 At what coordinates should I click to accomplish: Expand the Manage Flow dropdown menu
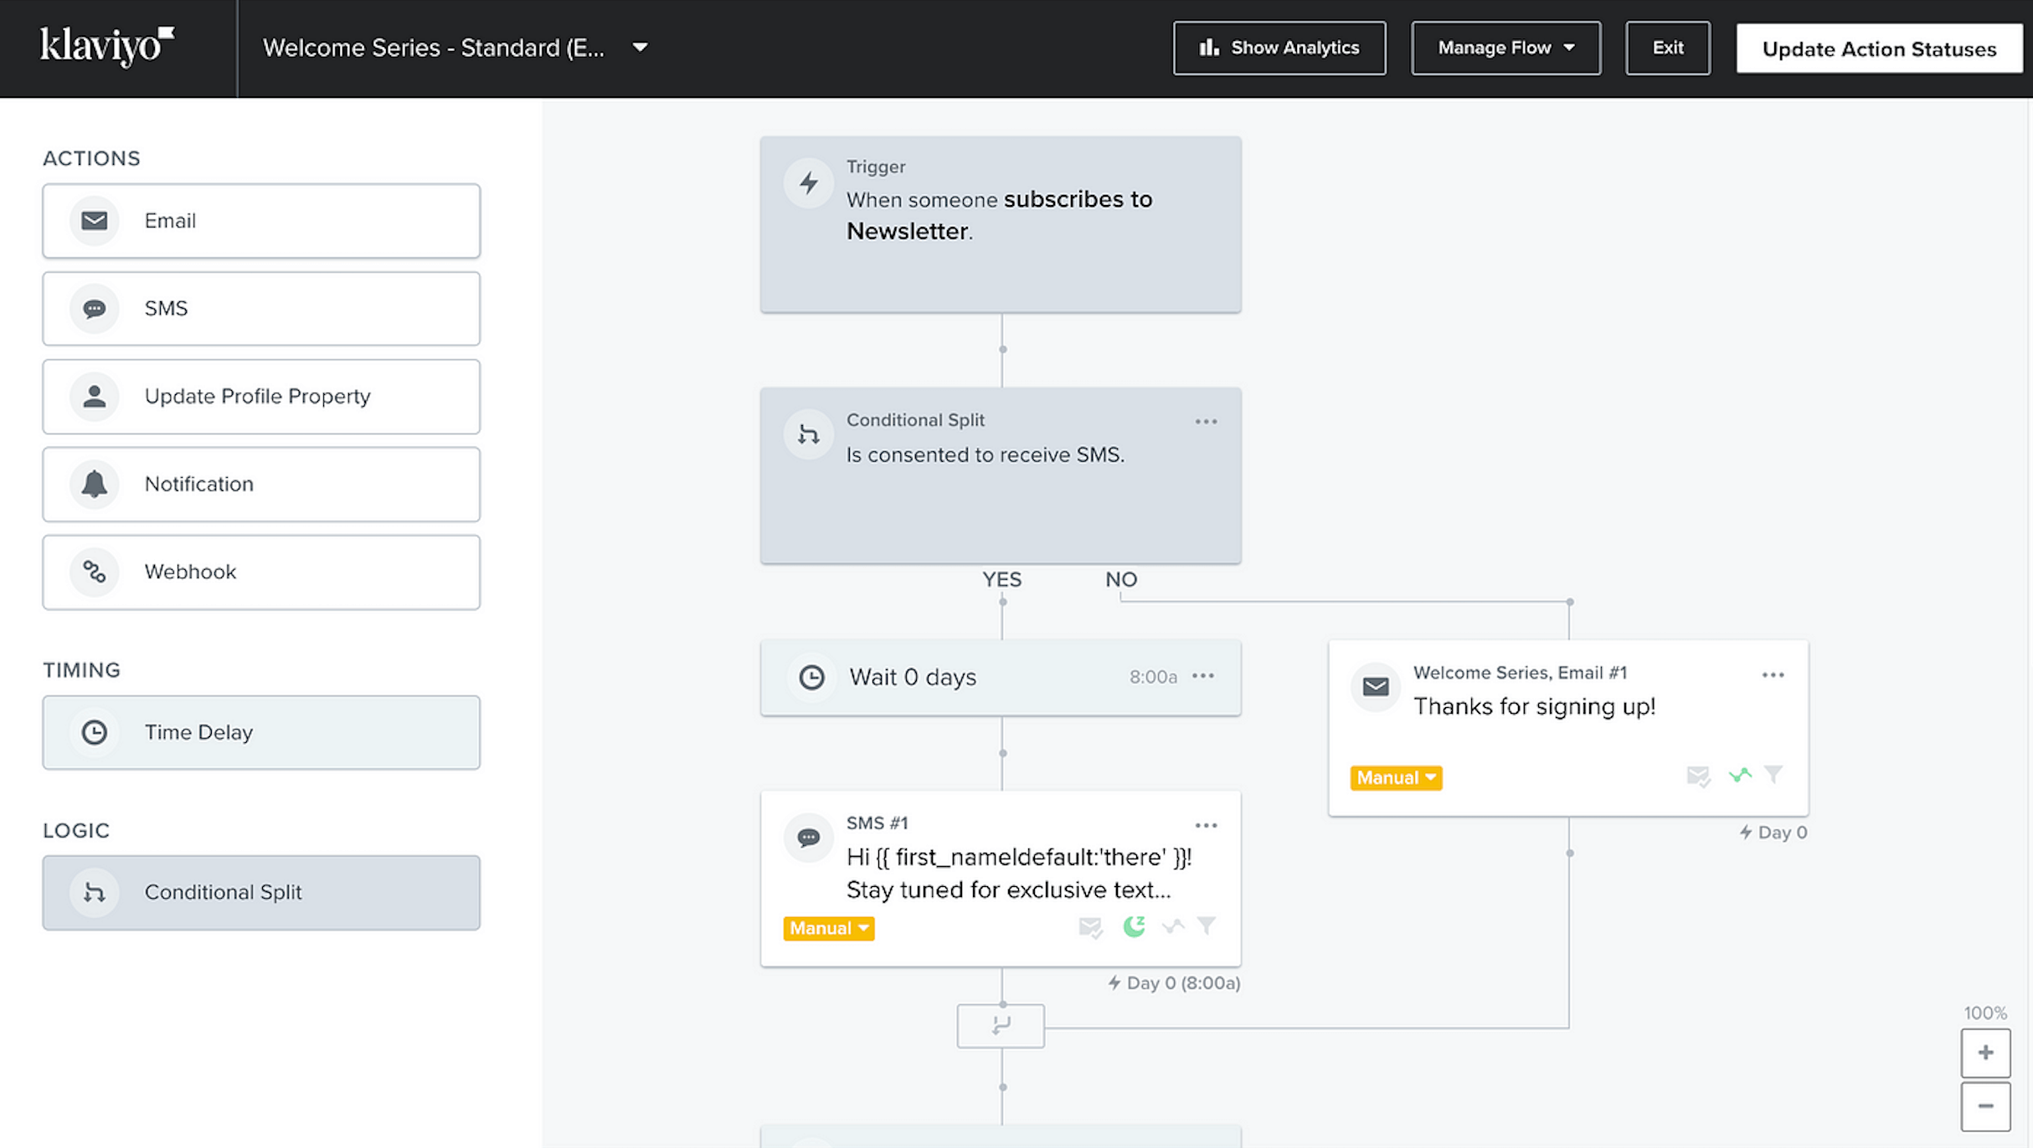[1505, 48]
